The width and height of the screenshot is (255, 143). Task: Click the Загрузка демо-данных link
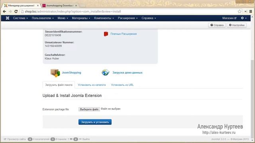[127, 72]
